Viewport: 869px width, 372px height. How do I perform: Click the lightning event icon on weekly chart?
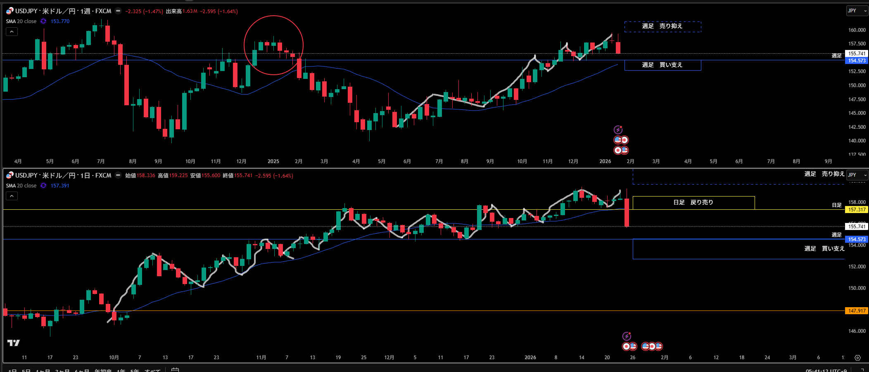(618, 130)
